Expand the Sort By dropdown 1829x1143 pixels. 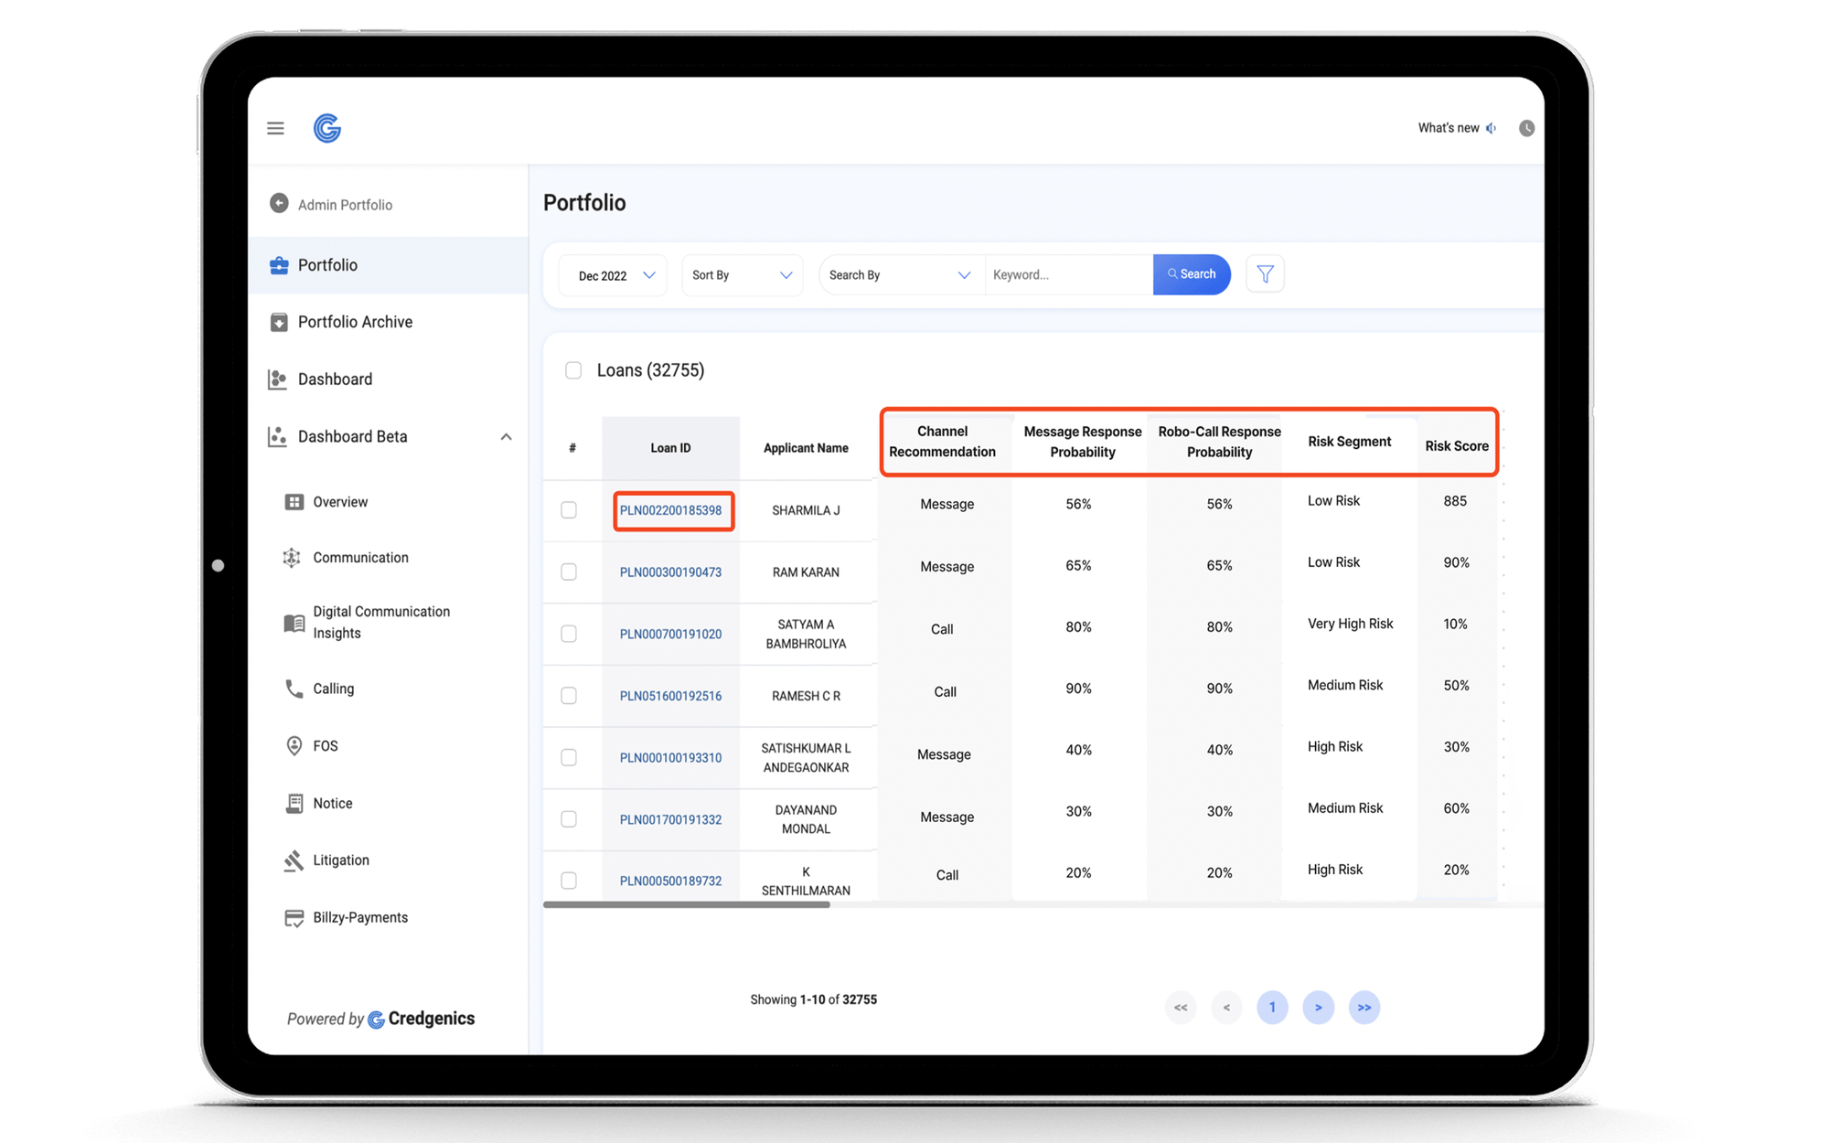point(742,275)
